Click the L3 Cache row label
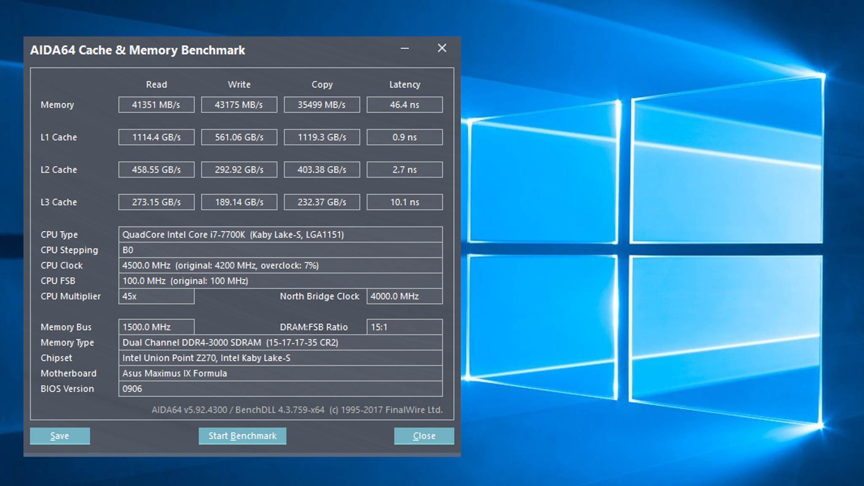The width and height of the screenshot is (864, 486). point(59,202)
